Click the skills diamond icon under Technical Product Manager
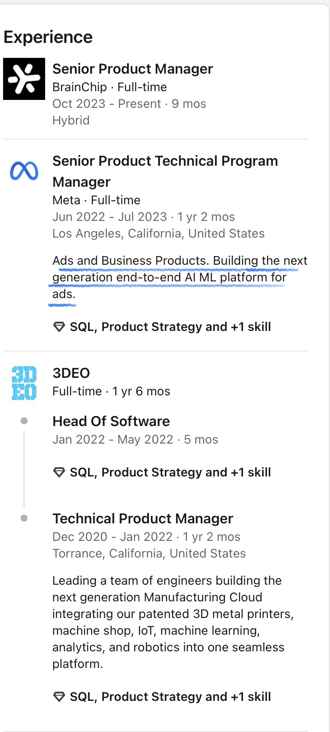 59,697
